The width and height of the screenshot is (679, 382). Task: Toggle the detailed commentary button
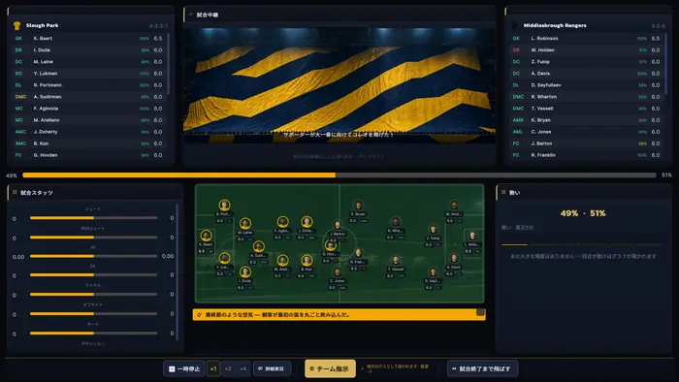tap(272, 368)
